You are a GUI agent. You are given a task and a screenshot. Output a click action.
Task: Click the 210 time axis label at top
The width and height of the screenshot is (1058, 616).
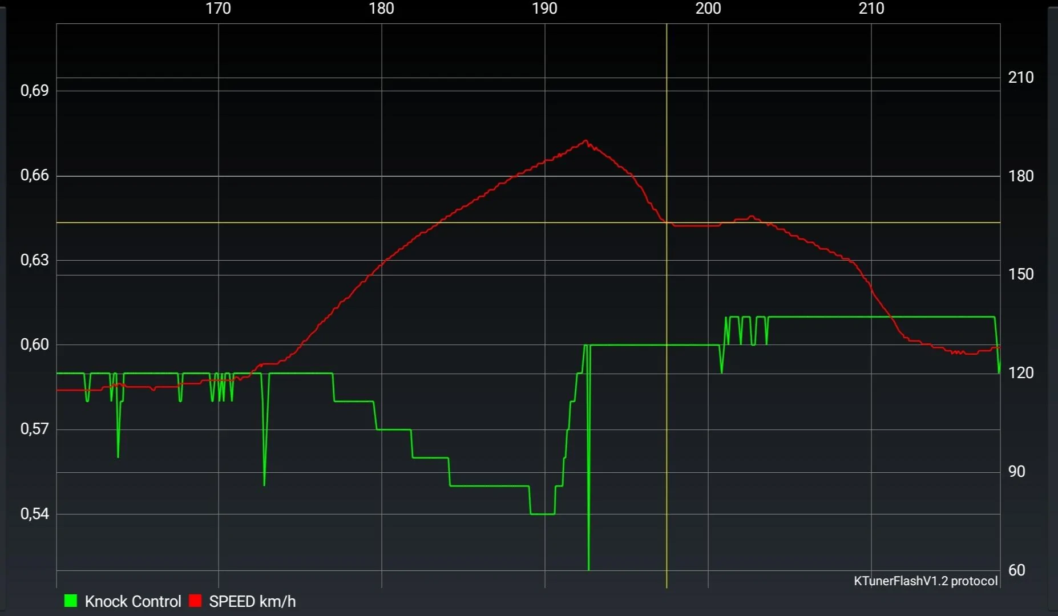coord(871,8)
